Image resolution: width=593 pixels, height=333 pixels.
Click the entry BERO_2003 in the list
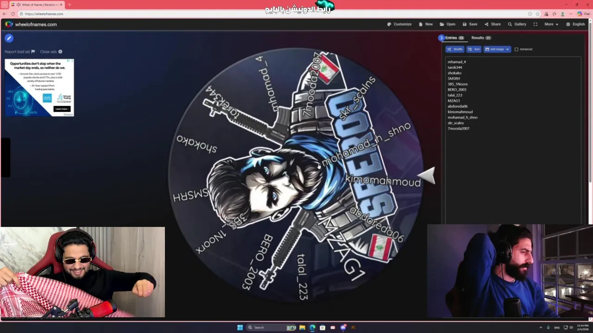pos(457,90)
